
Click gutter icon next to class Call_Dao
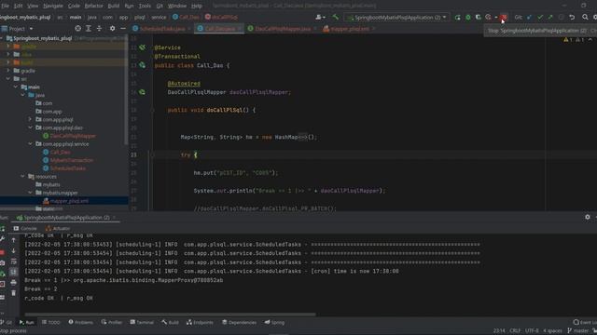[143, 65]
